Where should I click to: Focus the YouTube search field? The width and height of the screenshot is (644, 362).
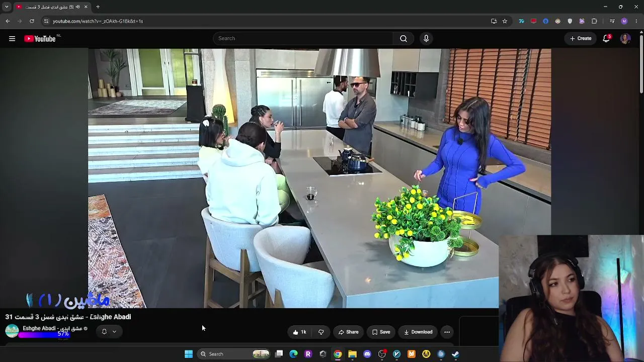point(303,39)
